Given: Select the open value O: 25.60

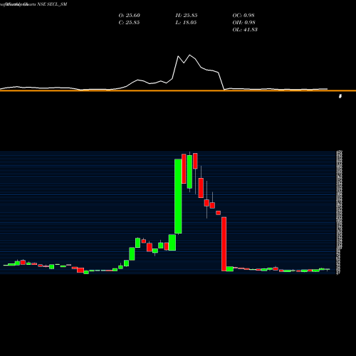Looking at the screenshot, I should [x=130, y=16].
